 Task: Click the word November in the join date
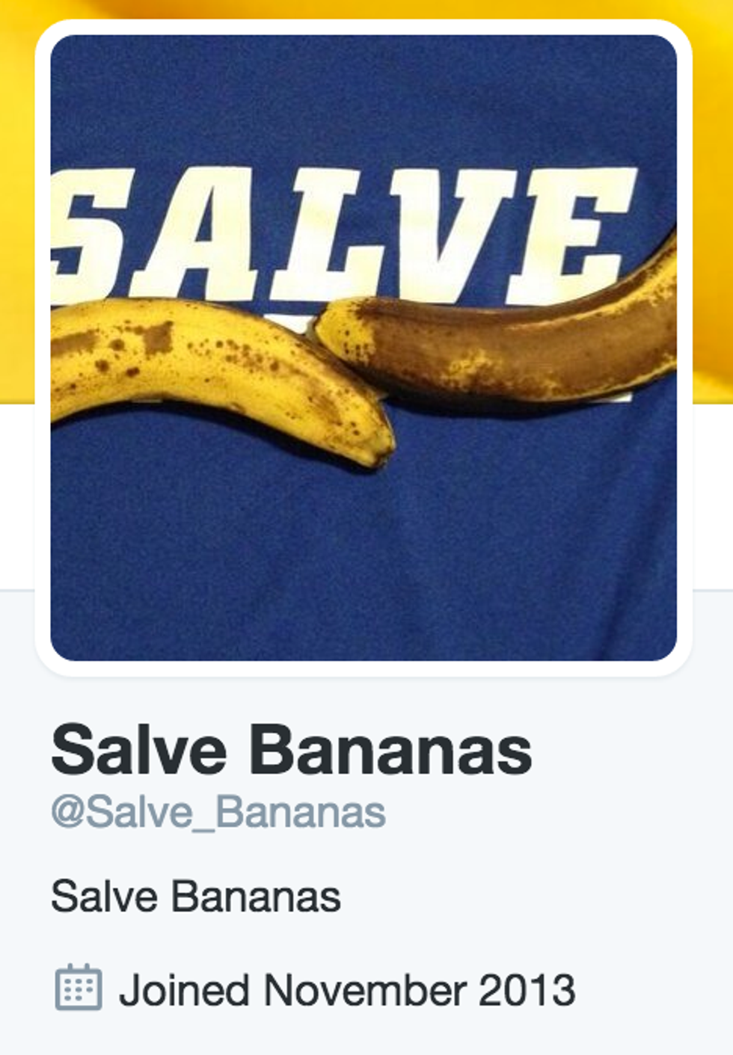click(365, 989)
